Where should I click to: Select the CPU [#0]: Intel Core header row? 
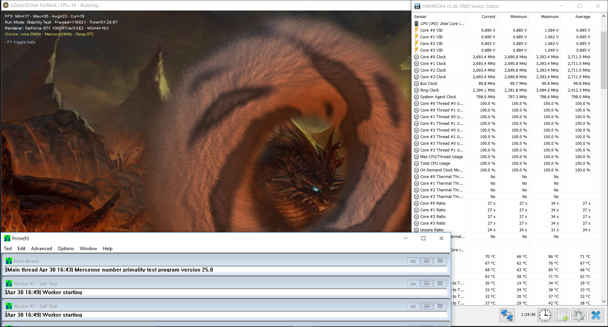coord(506,23)
